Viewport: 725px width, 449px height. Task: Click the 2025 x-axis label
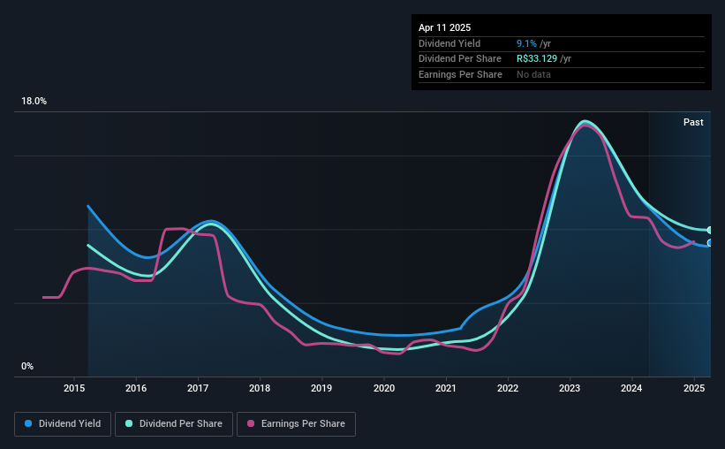tap(694, 388)
